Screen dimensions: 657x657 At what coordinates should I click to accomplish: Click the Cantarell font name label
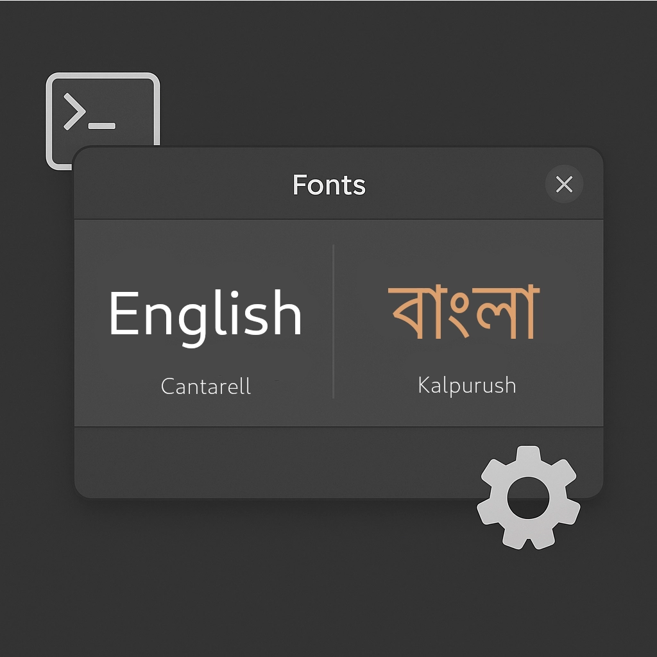point(205,386)
